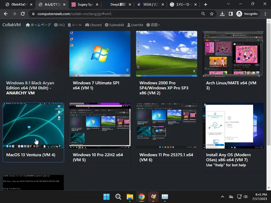Toggle the browser side panel

coord(231,14)
